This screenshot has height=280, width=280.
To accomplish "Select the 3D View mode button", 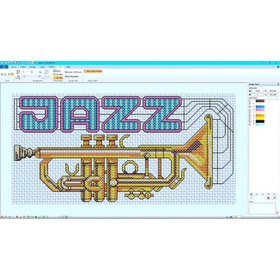I will click(x=58, y=78).
